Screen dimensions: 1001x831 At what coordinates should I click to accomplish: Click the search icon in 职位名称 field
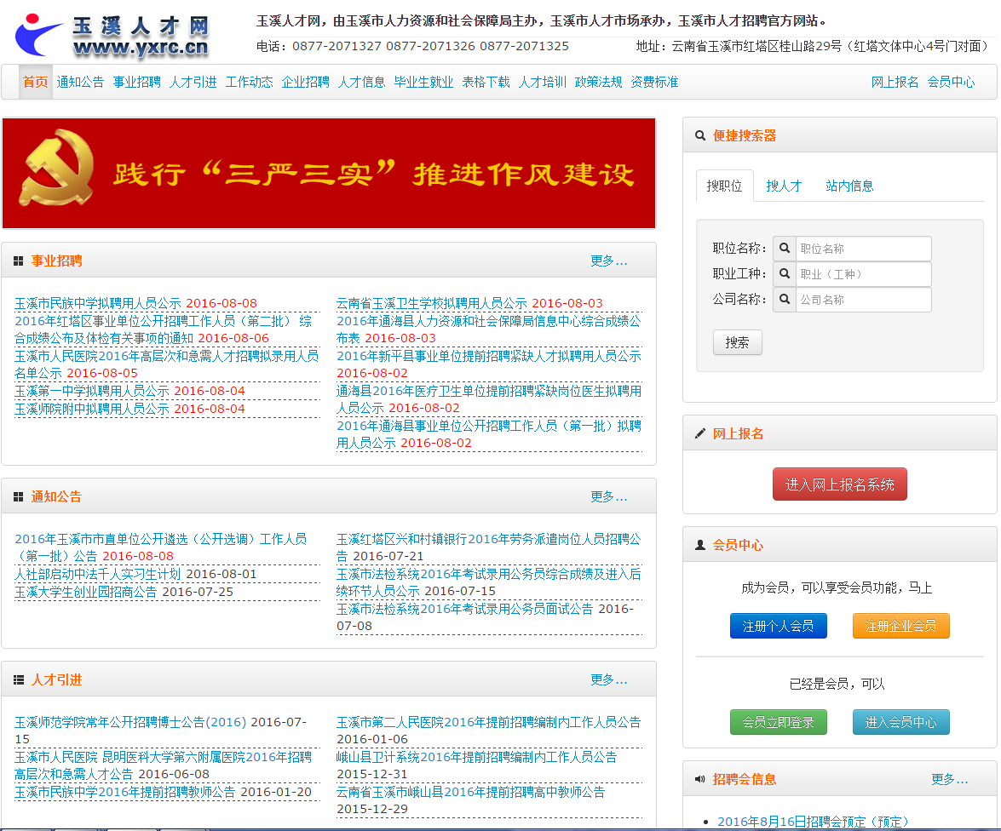[x=785, y=249]
